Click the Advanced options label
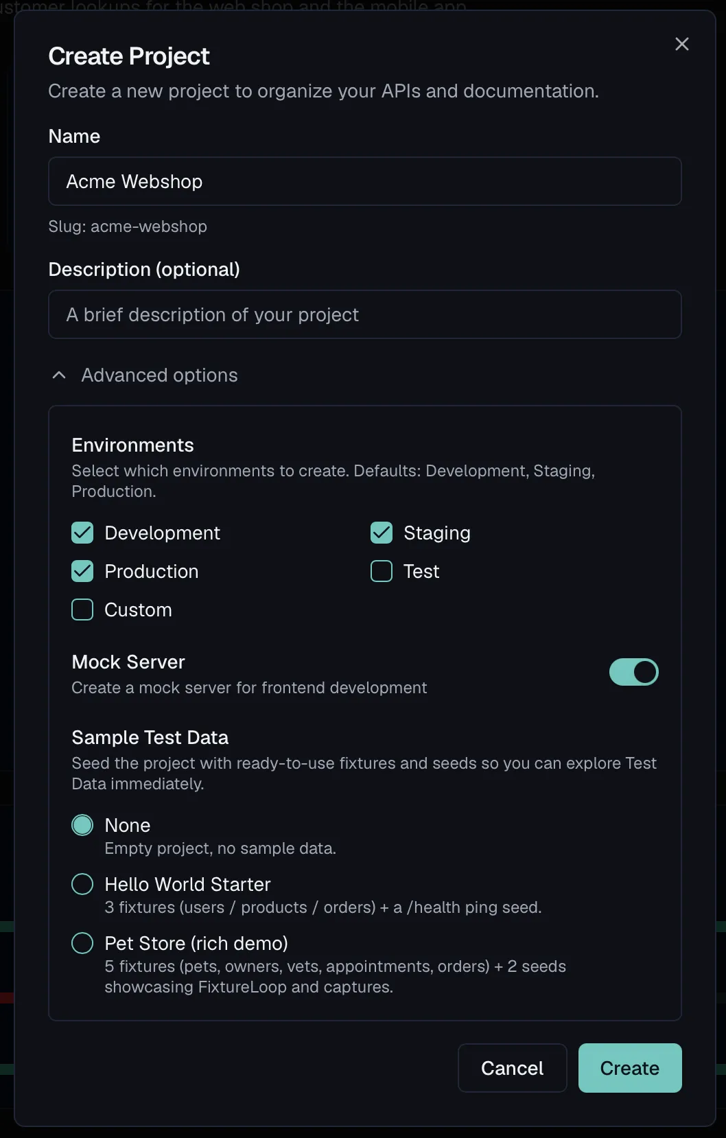Screen dimensions: 726x1138 159,375
